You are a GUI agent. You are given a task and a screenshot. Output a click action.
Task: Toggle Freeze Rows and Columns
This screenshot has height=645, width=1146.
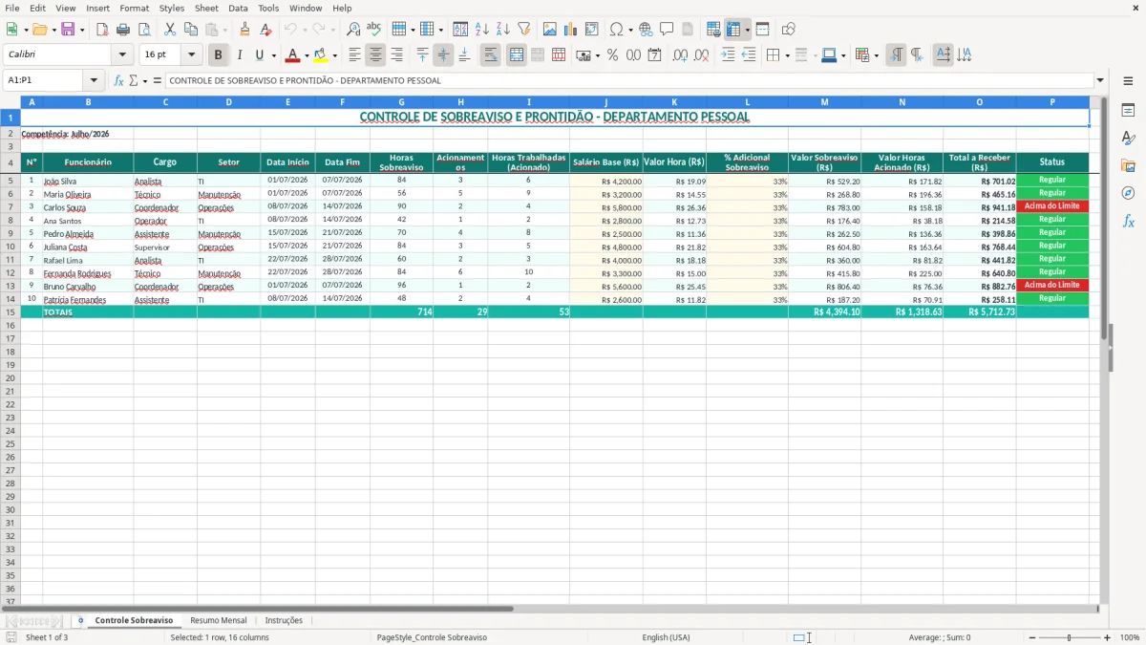[x=733, y=30]
